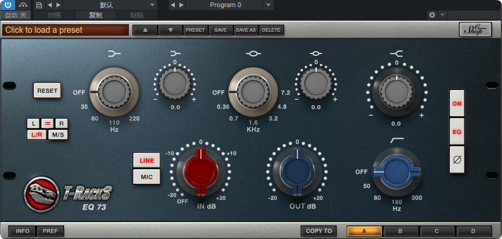502x239 pixels.
Task: Click the red IN dB input knob
Action: click(x=201, y=171)
